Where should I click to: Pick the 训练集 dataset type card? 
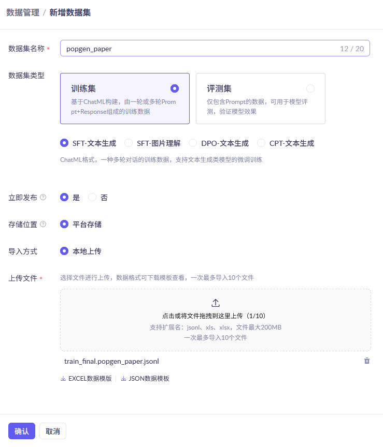[125, 98]
